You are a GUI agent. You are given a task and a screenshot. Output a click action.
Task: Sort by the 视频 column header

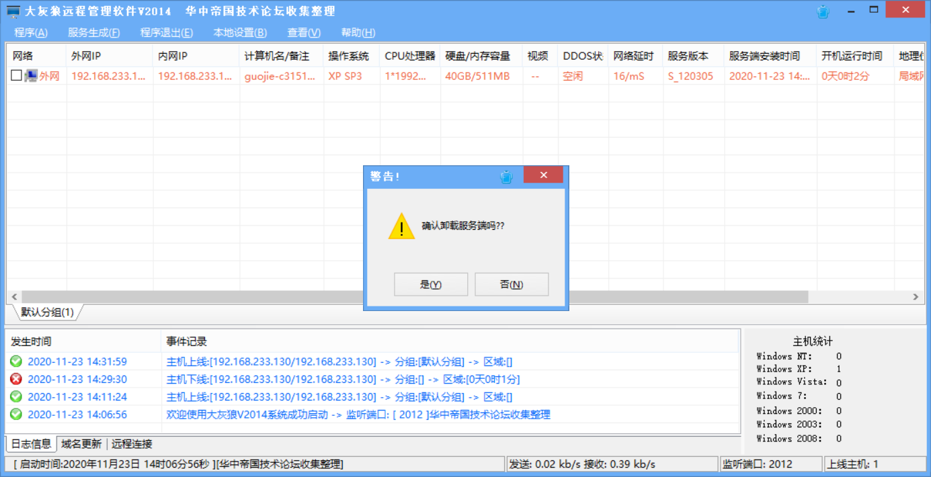point(540,56)
